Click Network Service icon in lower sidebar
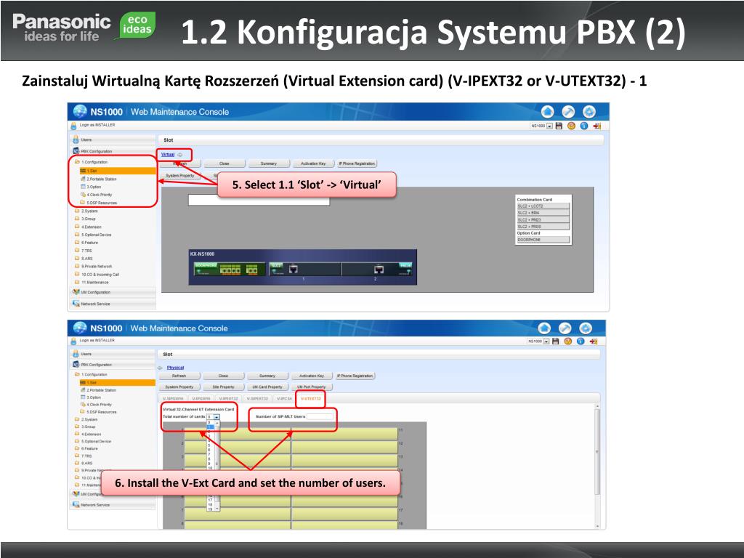744x558 pixels. point(76,504)
